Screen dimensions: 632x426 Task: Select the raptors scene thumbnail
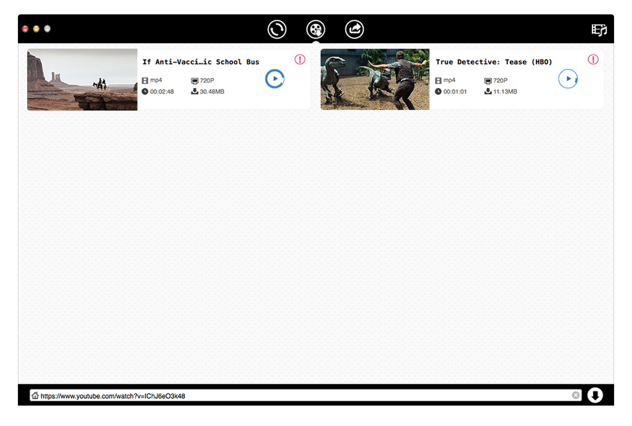[x=375, y=80]
